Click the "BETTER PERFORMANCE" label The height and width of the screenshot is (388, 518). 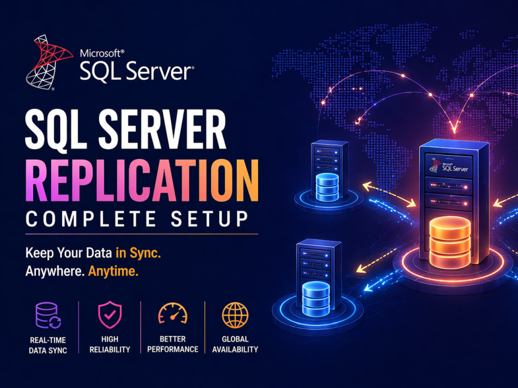pos(172,344)
